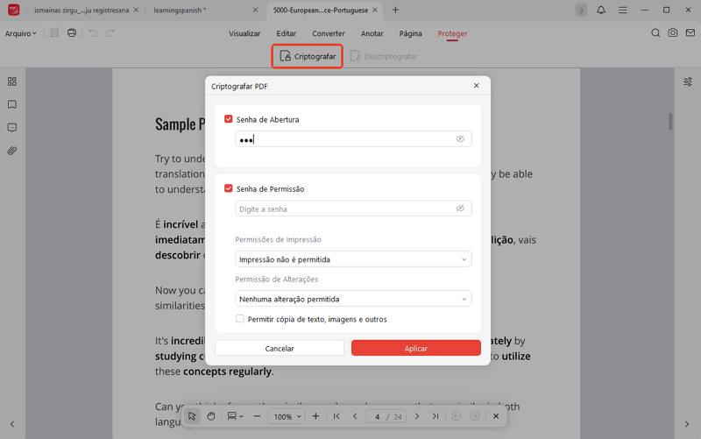701x439 pixels.
Task: Click the Aplicar button
Action: click(415, 348)
